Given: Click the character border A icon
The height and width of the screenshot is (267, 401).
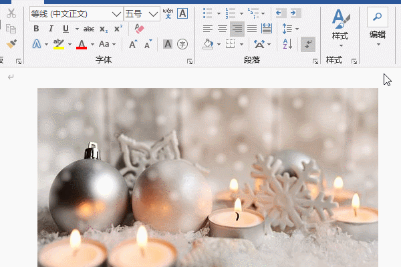Looking at the screenshot, I should pyautogui.click(x=182, y=13).
